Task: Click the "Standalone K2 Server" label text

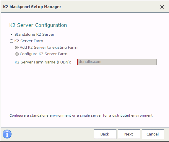Action: pos(34,35)
